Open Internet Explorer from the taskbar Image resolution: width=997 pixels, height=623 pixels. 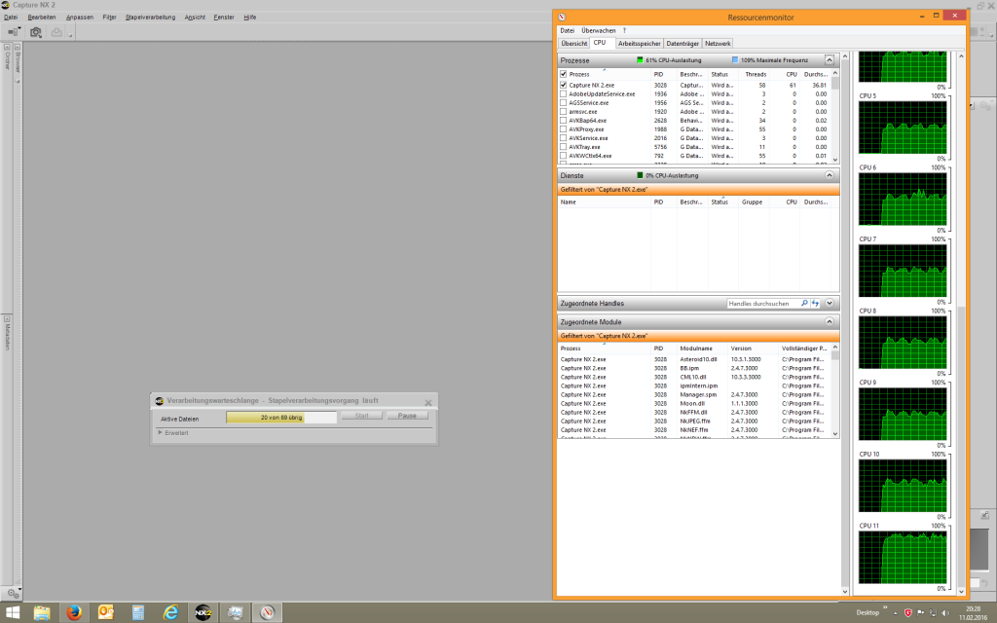170,613
